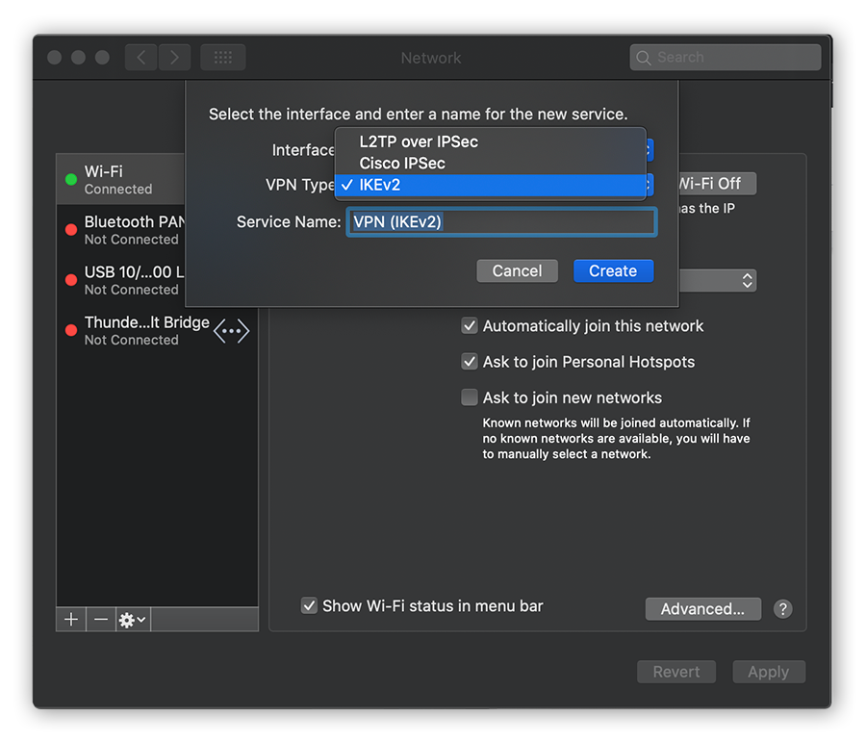The width and height of the screenshot is (866, 742).
Task: Click the red status dot beside Bluetooth PAN
Action: (71, 230)
